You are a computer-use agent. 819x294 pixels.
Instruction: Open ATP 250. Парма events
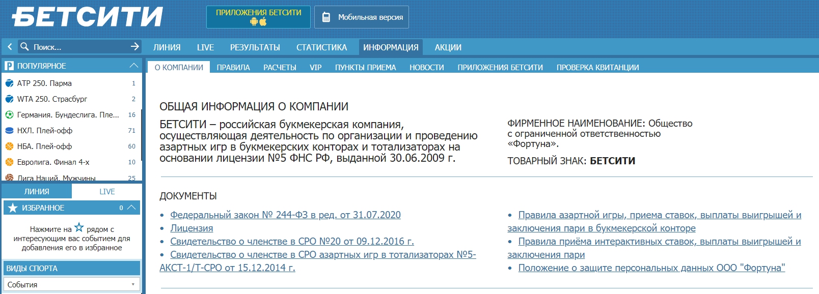coord(44,83)
